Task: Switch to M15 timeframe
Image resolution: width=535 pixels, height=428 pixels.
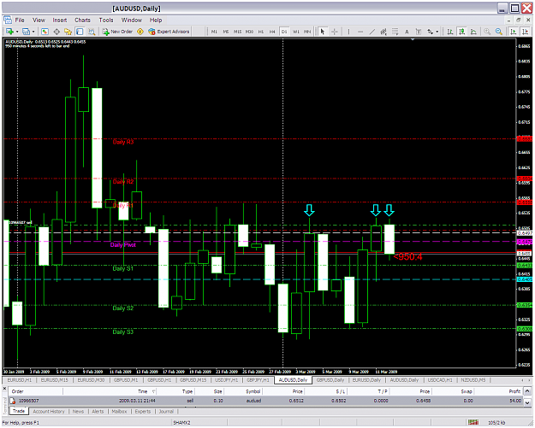Action: coord(237,32)
